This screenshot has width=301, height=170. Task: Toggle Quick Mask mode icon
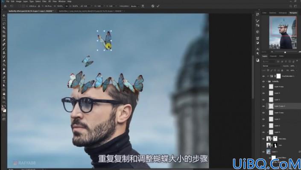coord(4,115)
